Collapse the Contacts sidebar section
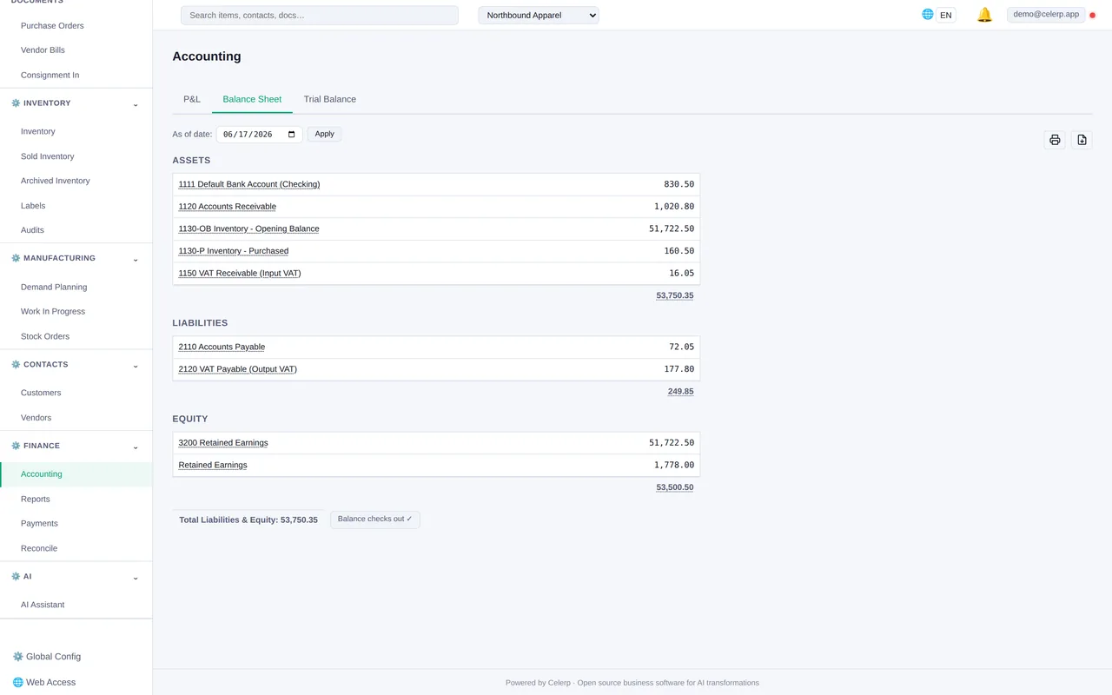This screenshot has width=1112, height=695. pyautogui.click(x=136, y=366)
